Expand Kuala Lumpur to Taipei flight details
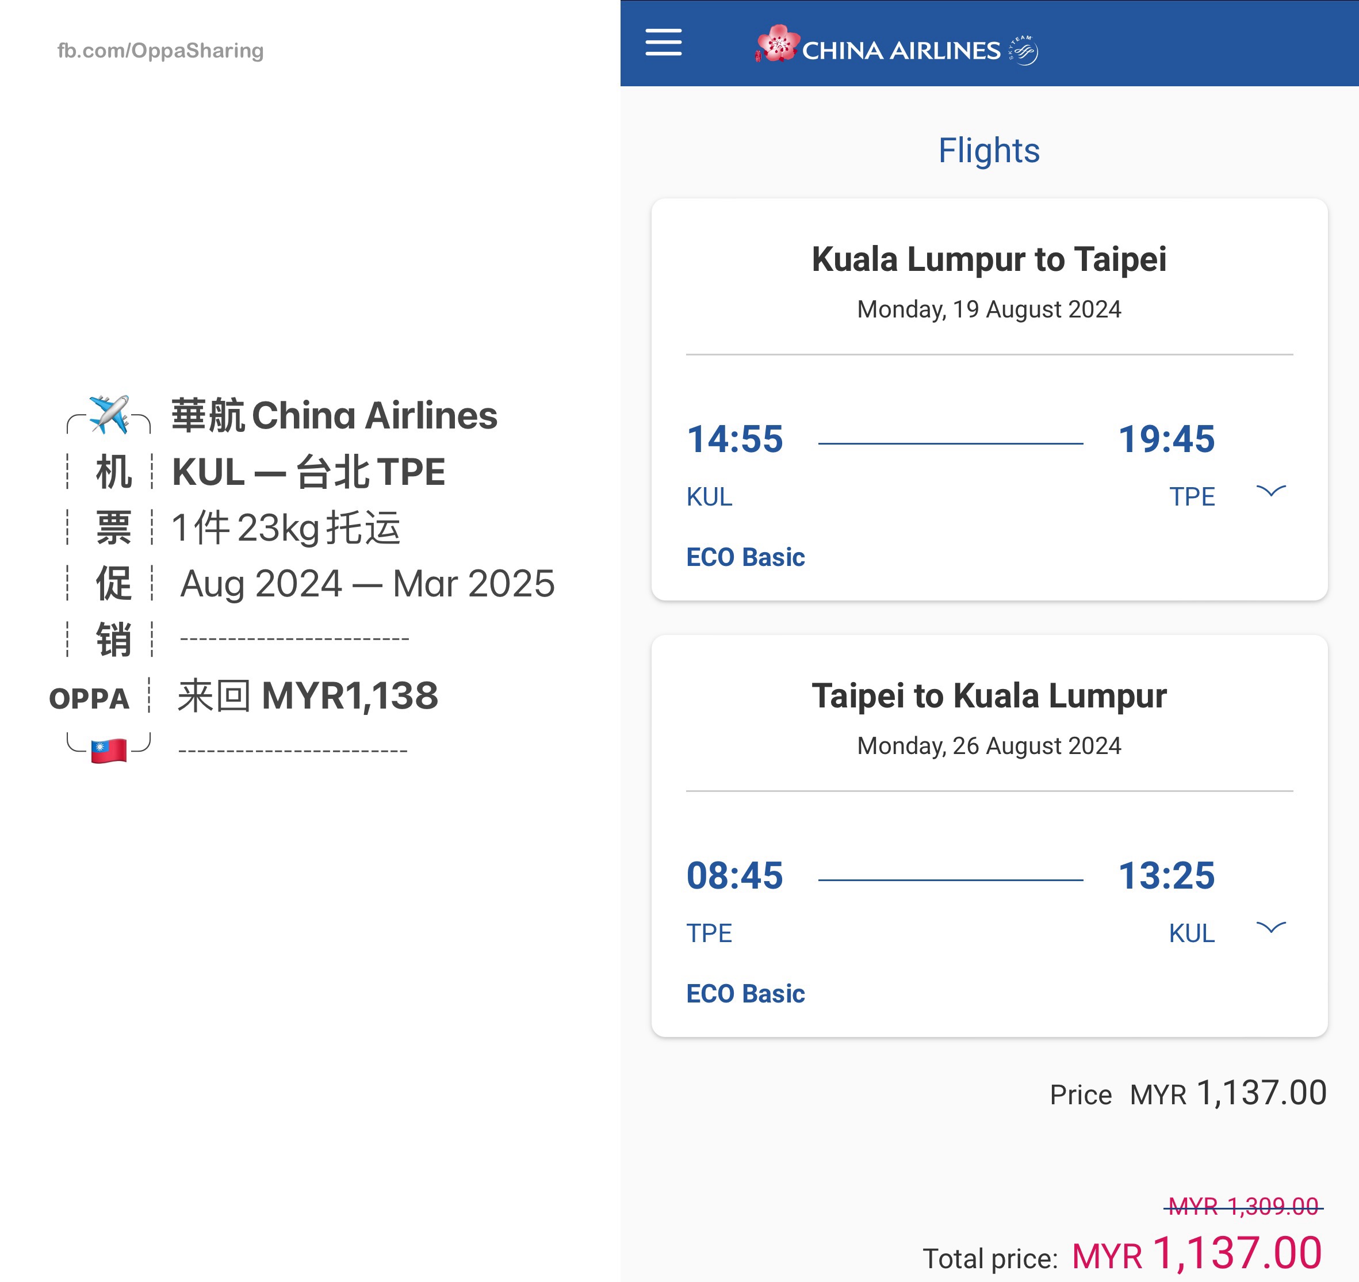 (1271, 491)
